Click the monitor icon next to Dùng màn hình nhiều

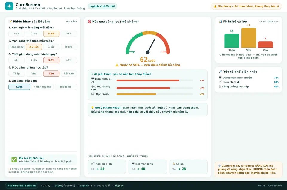click(220, 78)
